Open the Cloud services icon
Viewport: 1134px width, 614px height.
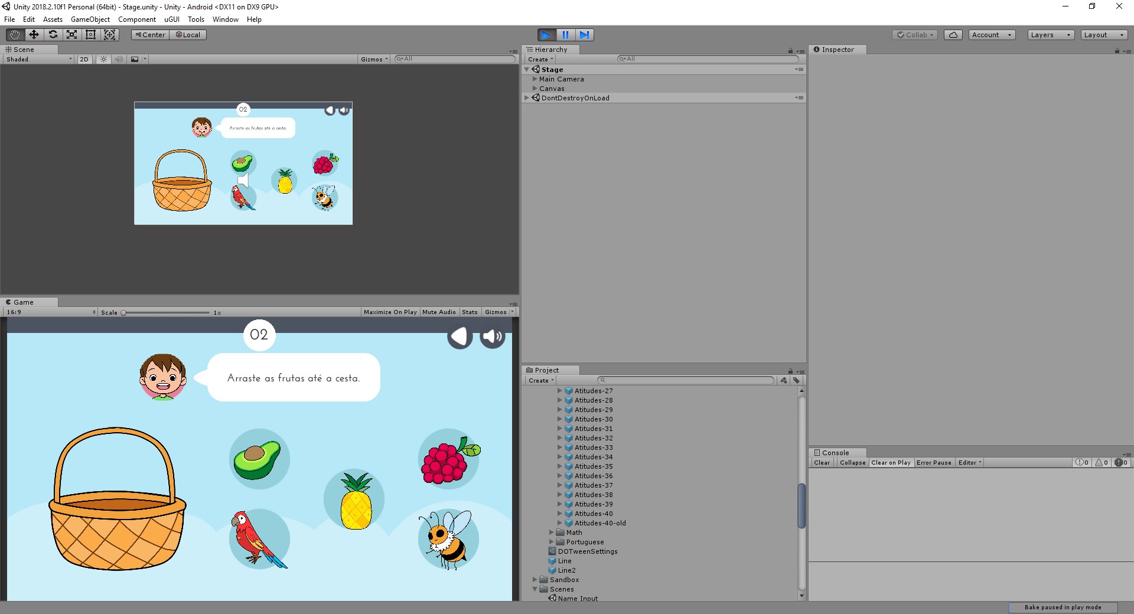click(x=953, y=35)
